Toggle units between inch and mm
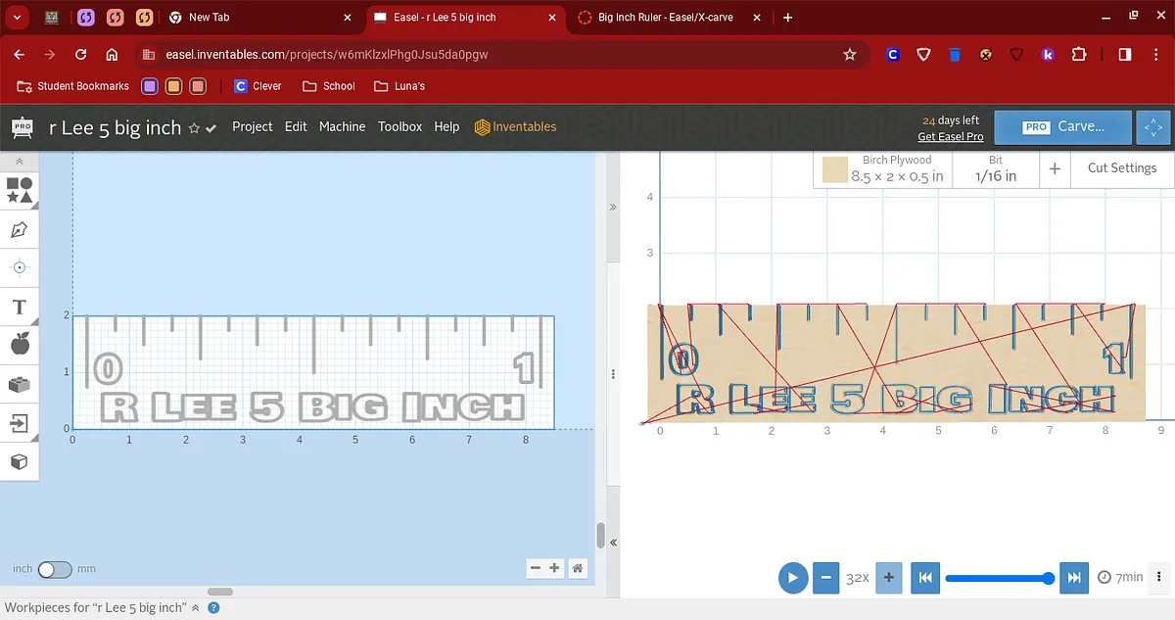This screenshot has width=1175, height=620. [x=54, y=569]
